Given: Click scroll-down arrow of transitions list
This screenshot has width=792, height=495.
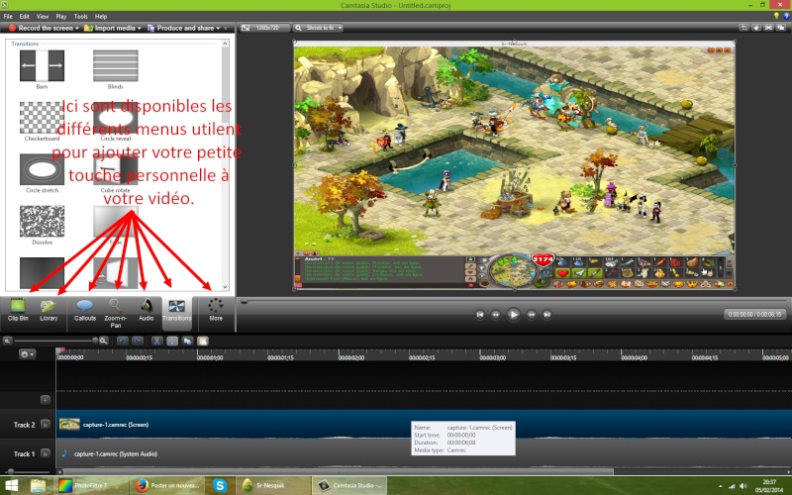Looking at the screenshot, I should tap(226, 287).
